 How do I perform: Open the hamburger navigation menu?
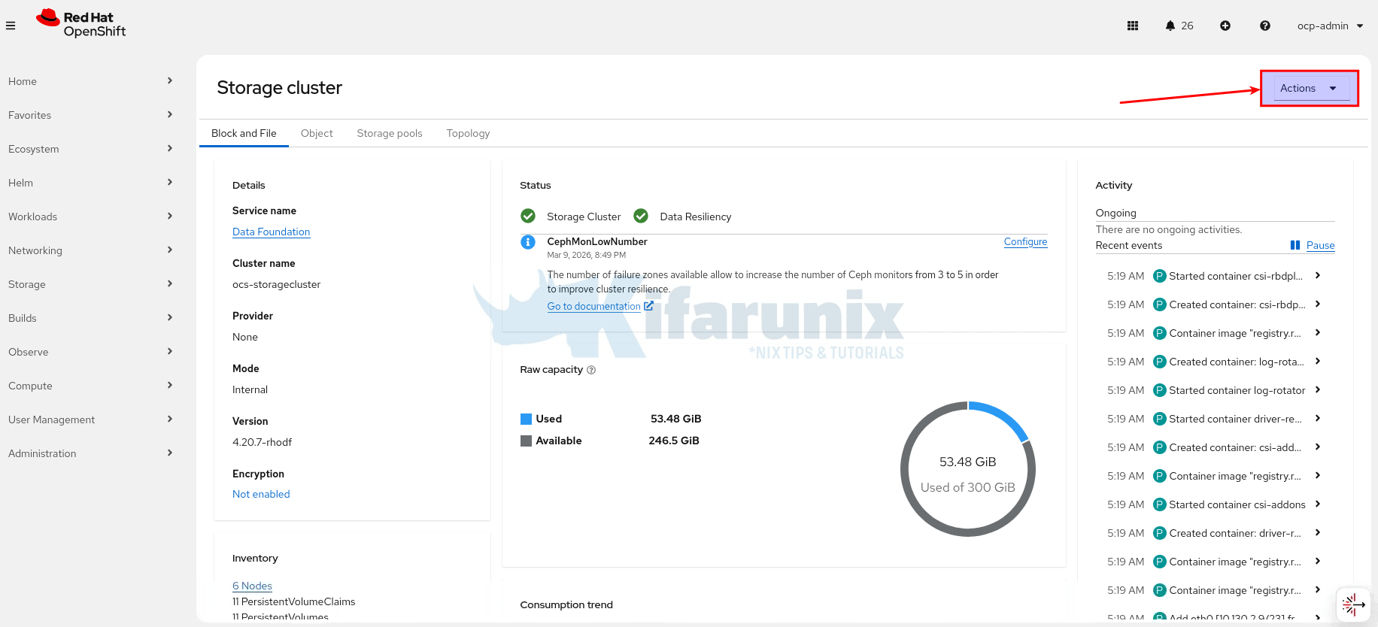tap(11, 26)
